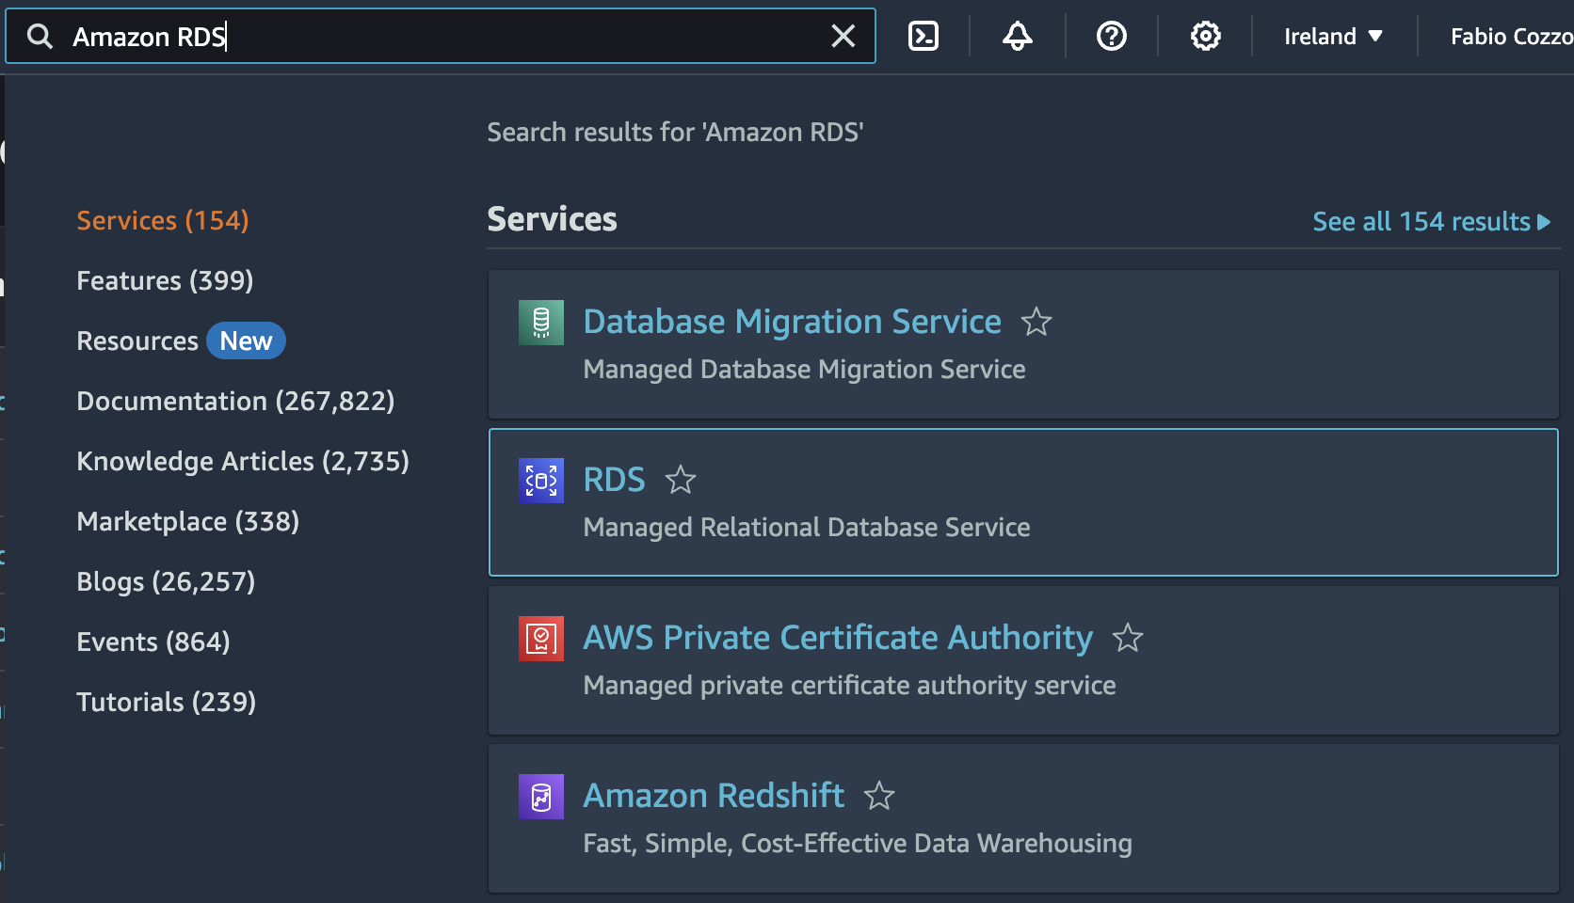Click the RDS service icon
Image resolution: width=1574 pixels, height=903 pixels.
pos(541,481)
